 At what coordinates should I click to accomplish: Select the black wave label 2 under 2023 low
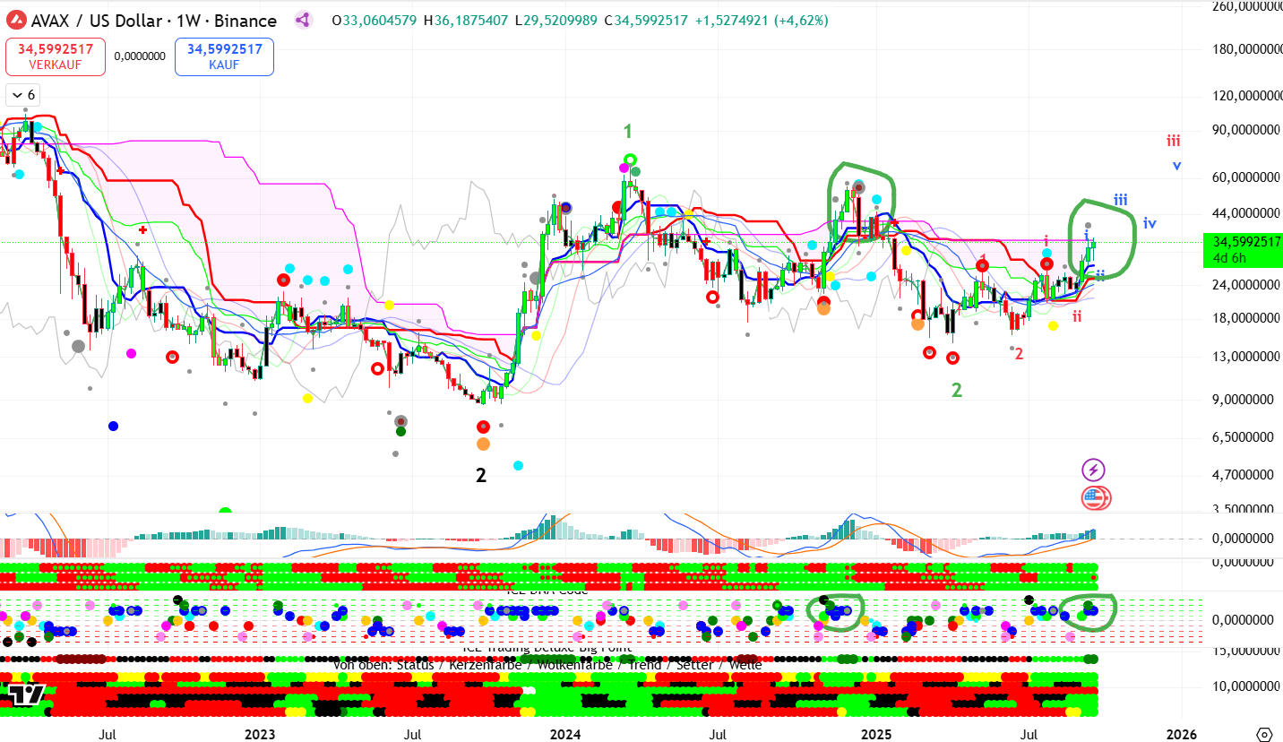click(x=481, y=476)
